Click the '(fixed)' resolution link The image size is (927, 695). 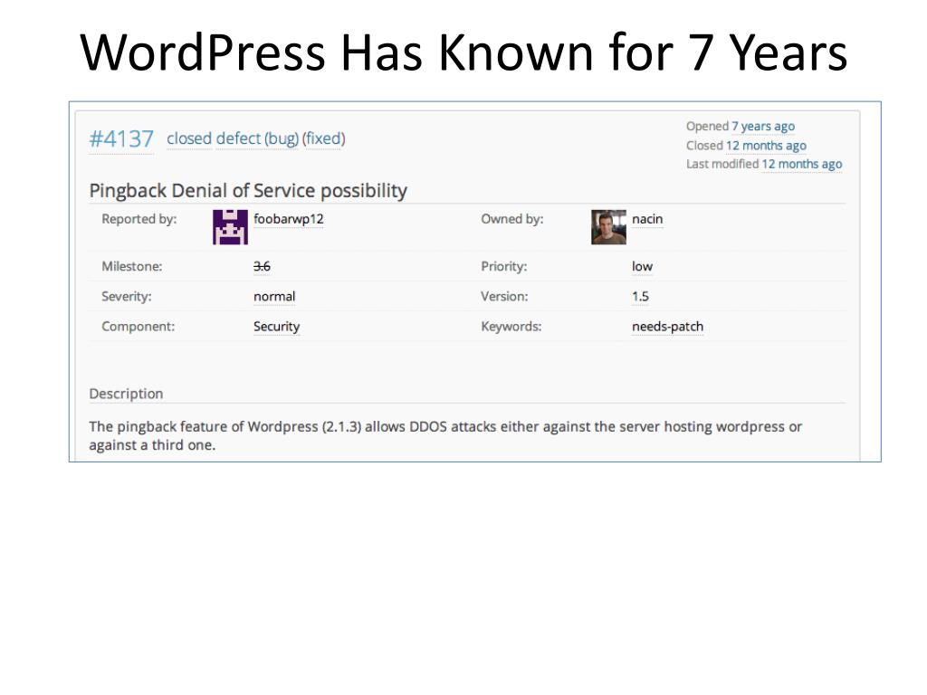point(323,138)
